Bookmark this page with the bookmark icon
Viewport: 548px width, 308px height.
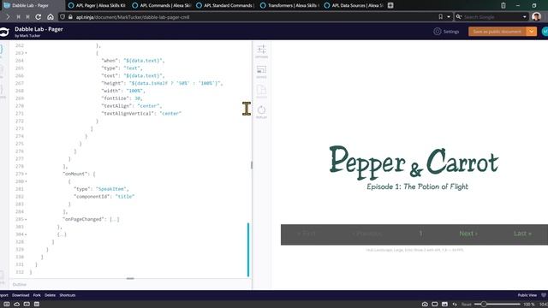[440, 17]
